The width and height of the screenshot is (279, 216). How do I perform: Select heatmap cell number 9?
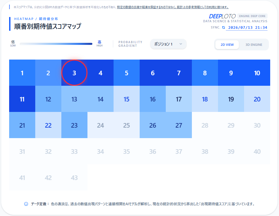pos(231,73)
